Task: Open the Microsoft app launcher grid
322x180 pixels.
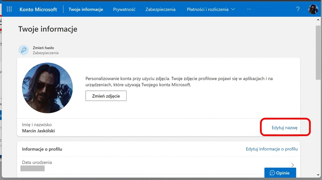Action: [x=9, y=9]
